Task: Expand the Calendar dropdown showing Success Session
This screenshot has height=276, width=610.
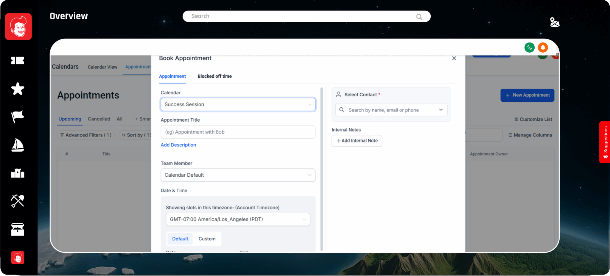Action: coord(238,104)
